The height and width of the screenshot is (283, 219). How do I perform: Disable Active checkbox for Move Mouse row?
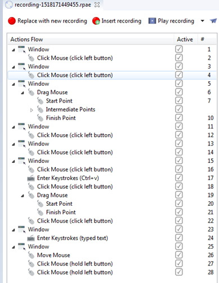179,255
